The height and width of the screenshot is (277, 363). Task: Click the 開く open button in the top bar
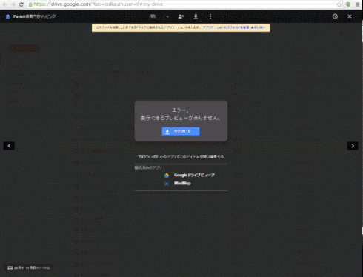pyautogui.click(x=153, y=16)
